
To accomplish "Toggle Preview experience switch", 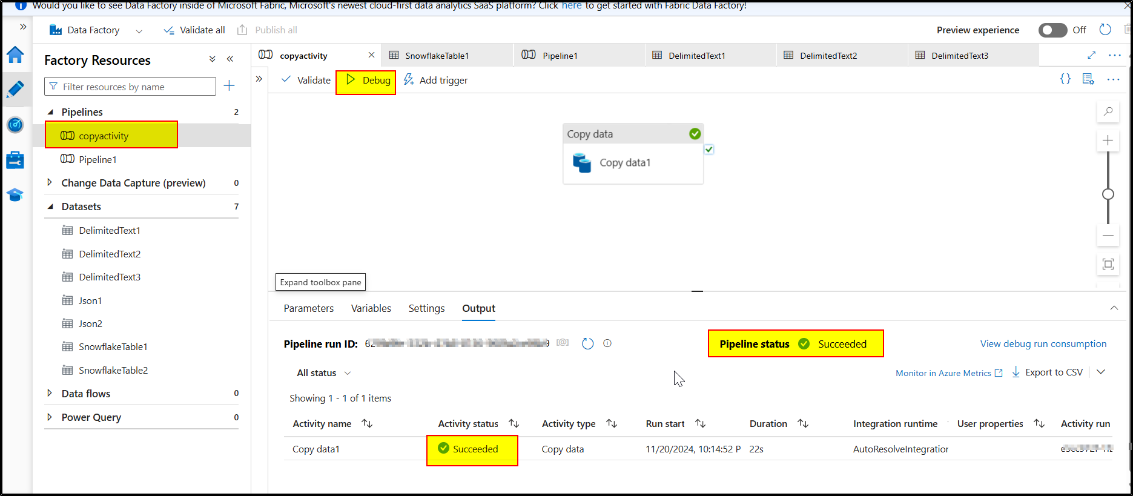I will 1052,30.
